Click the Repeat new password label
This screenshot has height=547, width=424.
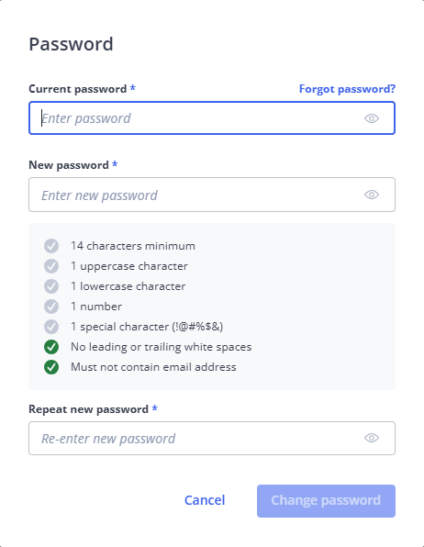click(88, 409)
